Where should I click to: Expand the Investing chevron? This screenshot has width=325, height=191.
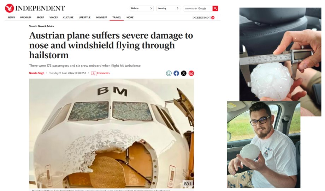178,8
